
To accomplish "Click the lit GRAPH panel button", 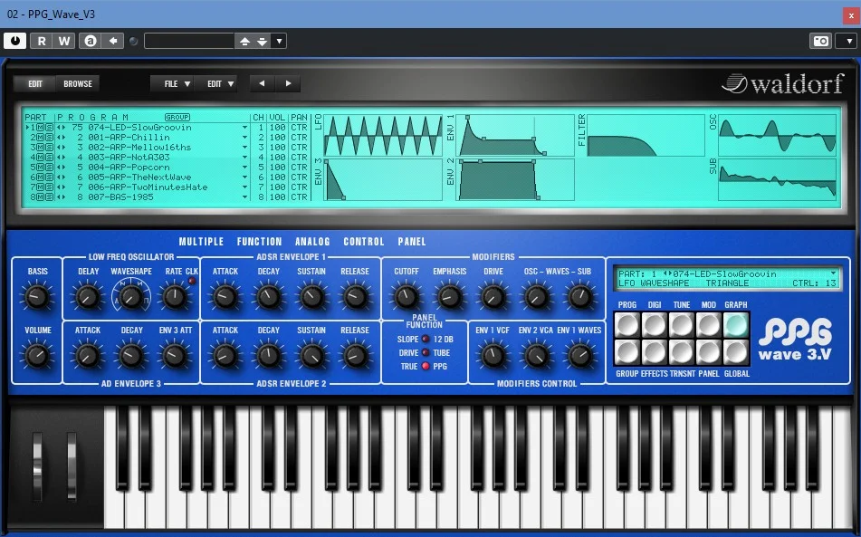I will 736,325.
